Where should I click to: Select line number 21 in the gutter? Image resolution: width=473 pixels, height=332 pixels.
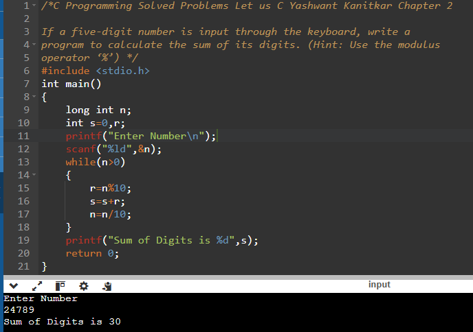point(23,266)
